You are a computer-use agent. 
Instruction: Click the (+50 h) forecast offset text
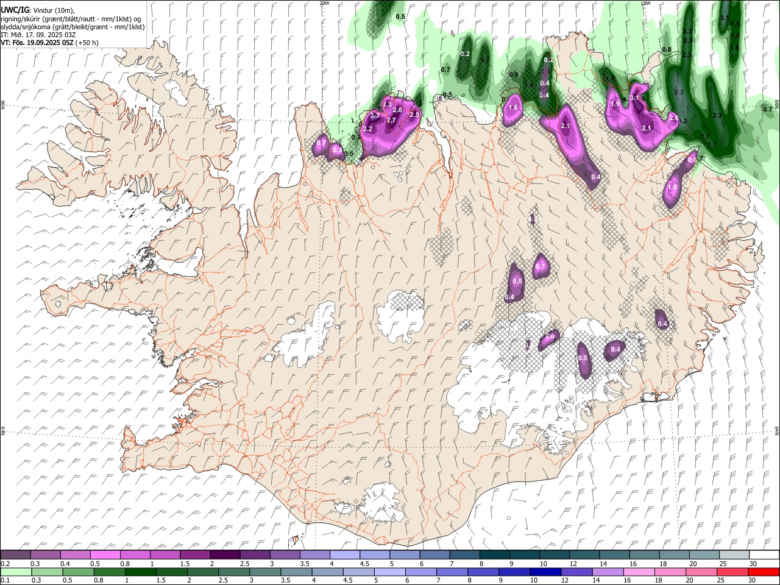point(87,43)
